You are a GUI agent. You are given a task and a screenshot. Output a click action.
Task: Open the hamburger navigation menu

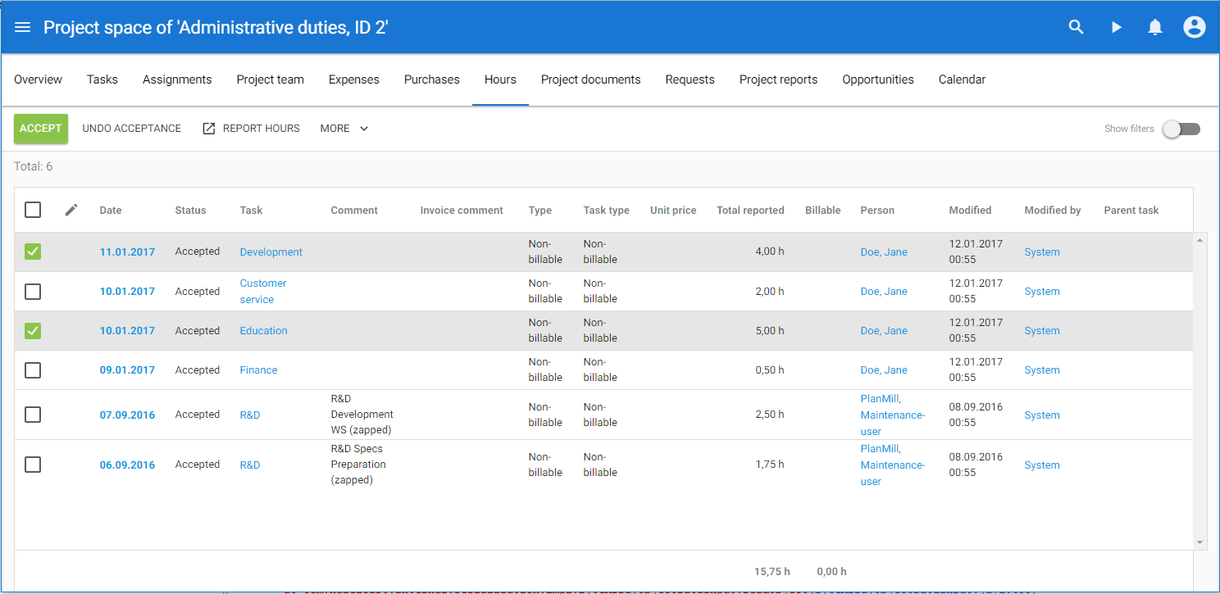pyautogui.click(x=23, y=27)
